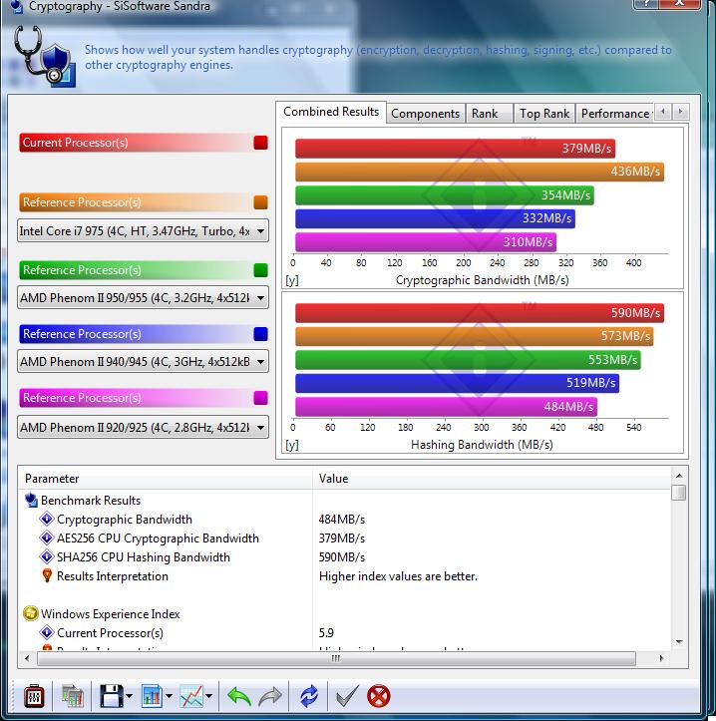Open AMD Phenom II 950/955 reference dropdown
The image size is (716, 721).
coord(143,298)
